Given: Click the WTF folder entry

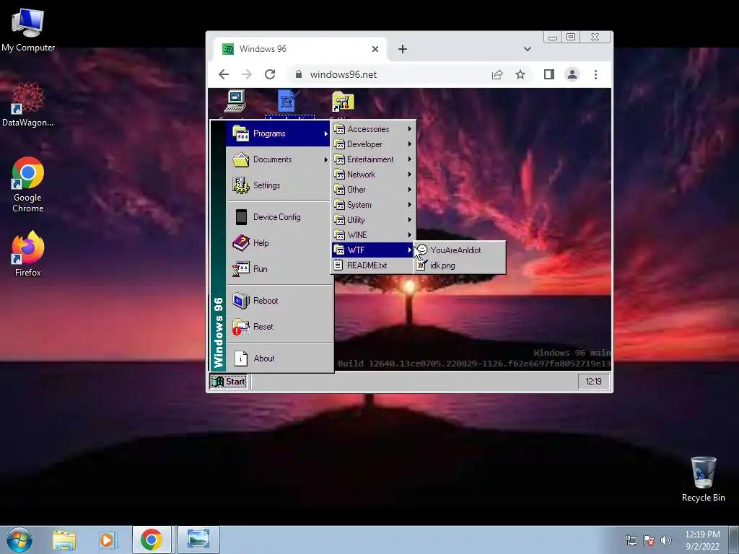Looking at the screenshot, I should pyautogui.click(x=372, y=250).
